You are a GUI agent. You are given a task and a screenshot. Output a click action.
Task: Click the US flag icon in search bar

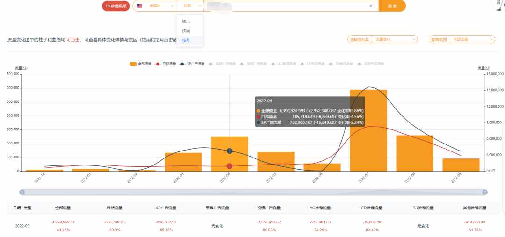[139, 6]
